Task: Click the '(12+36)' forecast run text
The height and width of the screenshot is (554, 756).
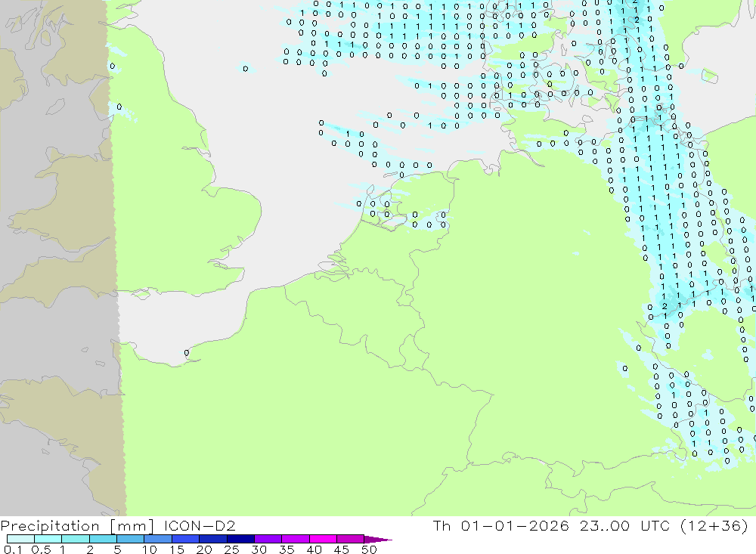Action: tap(714, 525)
